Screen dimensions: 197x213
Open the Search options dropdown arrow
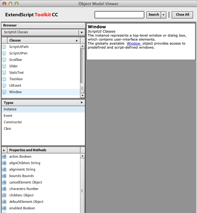pyautogui.click(x=163, y=15)
